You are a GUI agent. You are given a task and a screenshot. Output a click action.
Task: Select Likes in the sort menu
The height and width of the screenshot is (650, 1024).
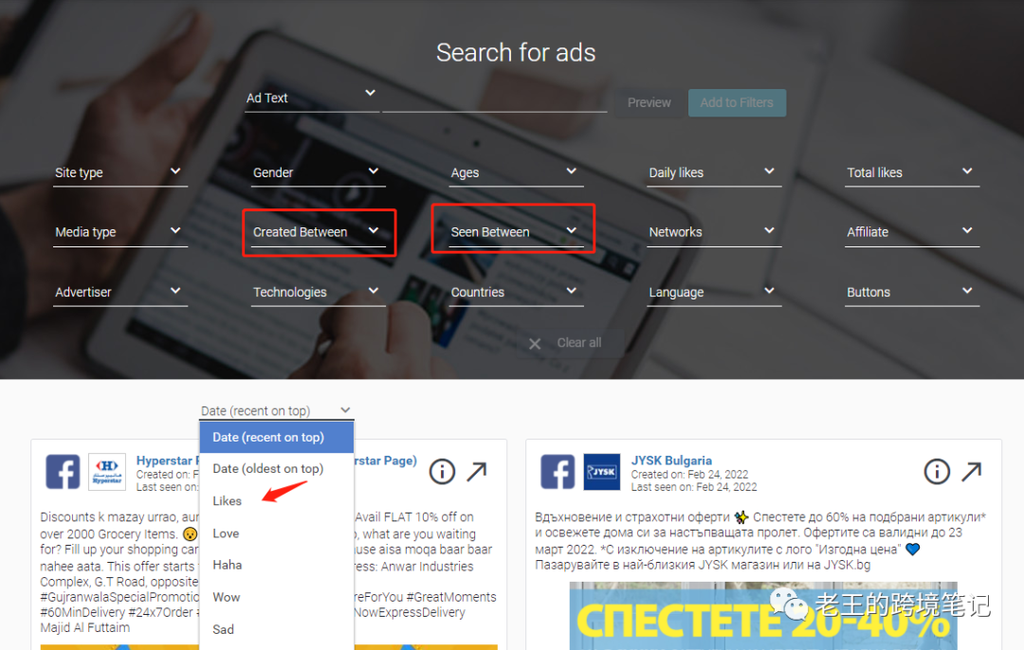point(228,500)
